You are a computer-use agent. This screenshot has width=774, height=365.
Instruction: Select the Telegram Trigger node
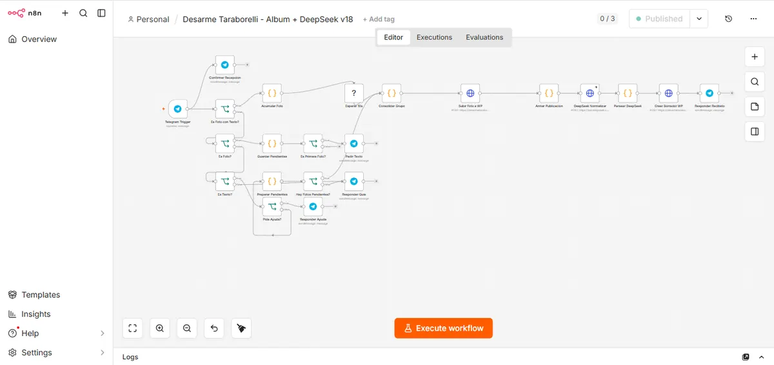click(x=178, y=109)
